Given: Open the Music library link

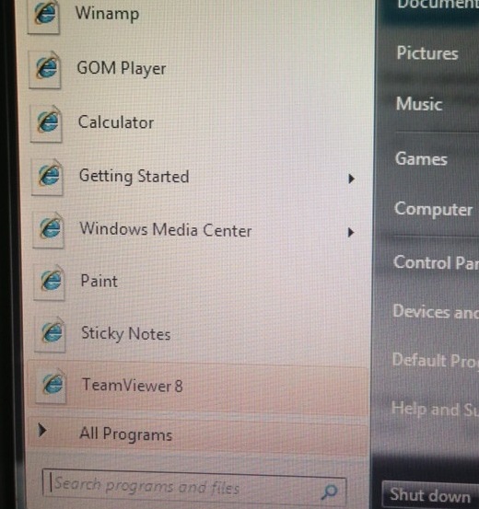Looking at the screenshot, I should pos(419,104).
